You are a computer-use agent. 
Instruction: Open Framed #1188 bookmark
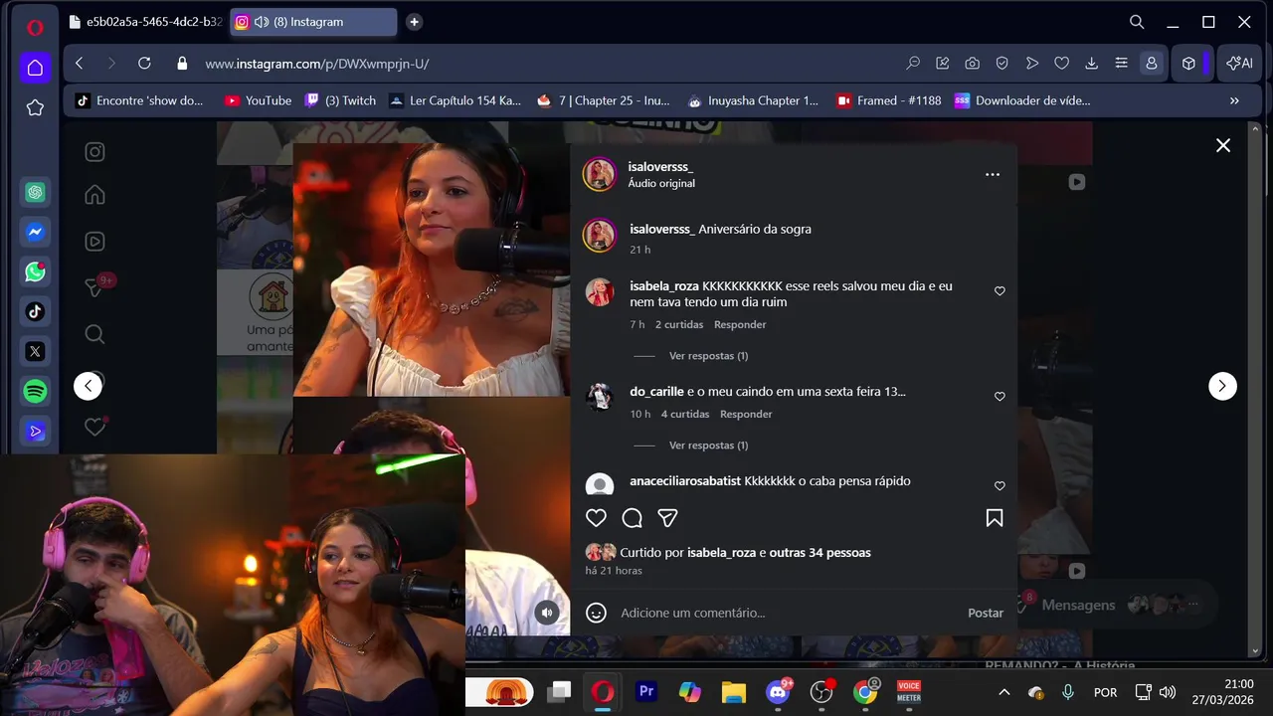point(888,100)
